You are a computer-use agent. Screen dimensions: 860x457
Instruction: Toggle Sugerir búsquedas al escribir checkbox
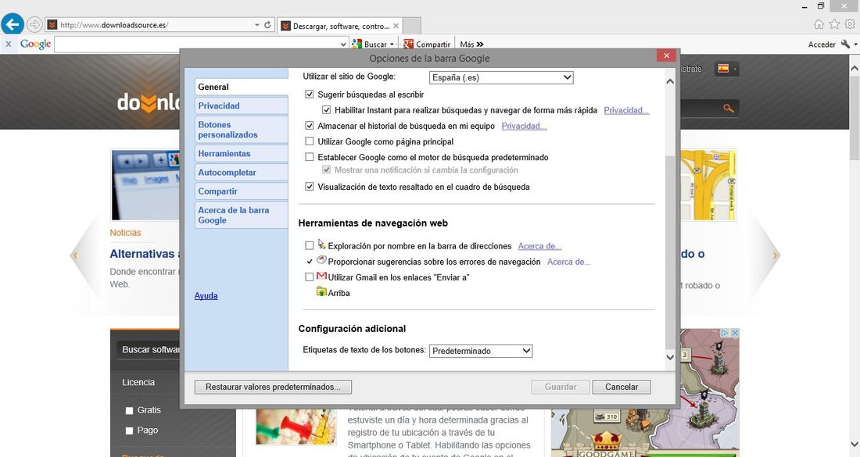point(310,95)
